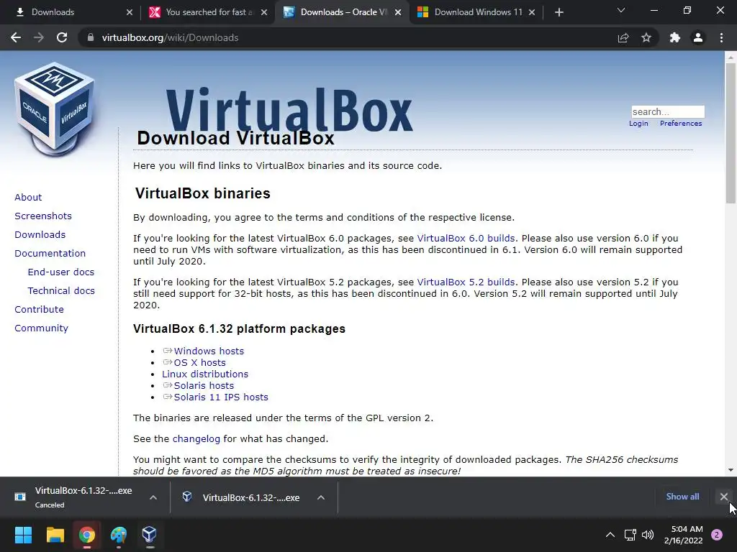Image resolution: width=737 pixels, height=552 pixels.
Task: Click the VirtualBox cube logo
Action: coord(55,109)
